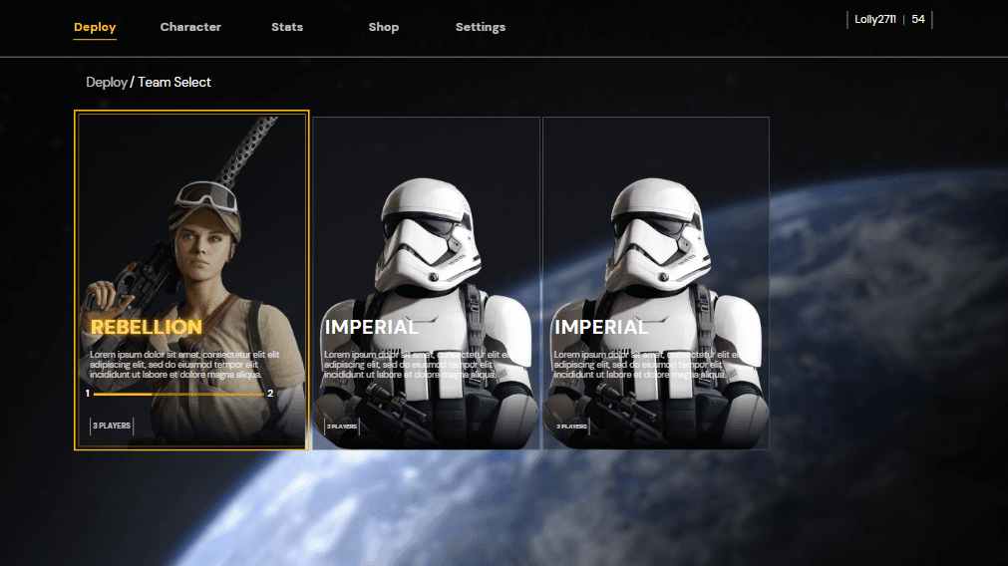
Task: Click the REBELLION title text
Action: pyautogui.click(x=146, y=327)
